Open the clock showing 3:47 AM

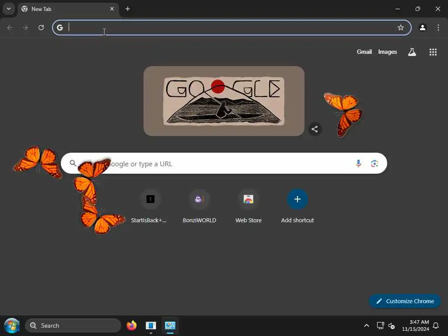415,325
